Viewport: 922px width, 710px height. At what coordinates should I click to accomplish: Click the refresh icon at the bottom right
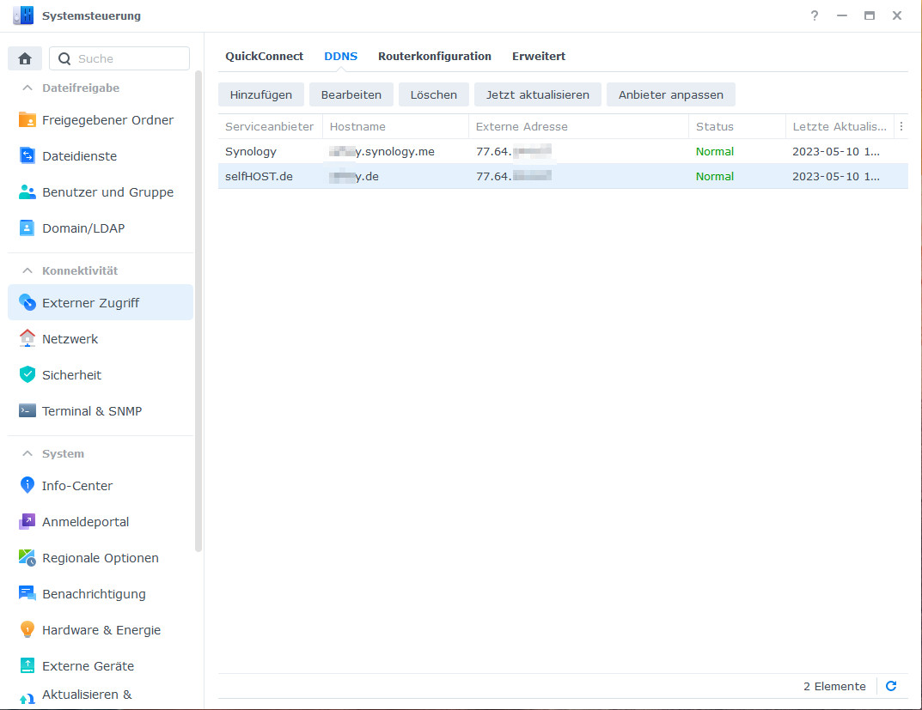click(891, 686)
